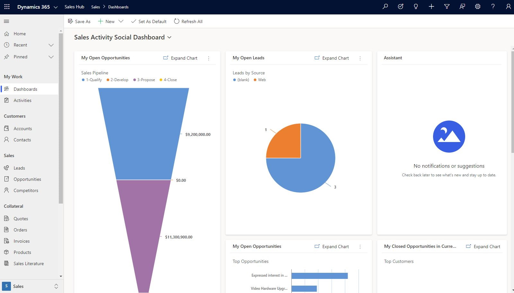Click the Quotes icon in sidebar
Viewport: 514px width, 293px height.
[x=6, y=218]
